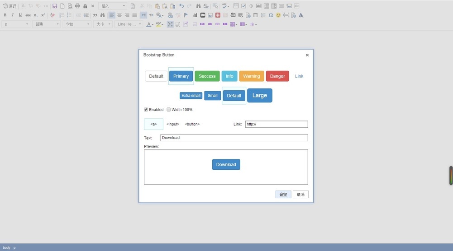Click the red plus icon
This screenshot has height=251, width=453.
[218, 15]
